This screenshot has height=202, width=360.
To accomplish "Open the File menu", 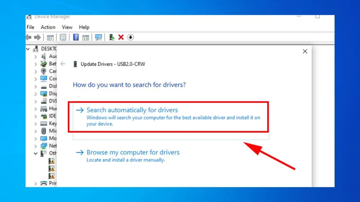I will click(x=31, y=27).
